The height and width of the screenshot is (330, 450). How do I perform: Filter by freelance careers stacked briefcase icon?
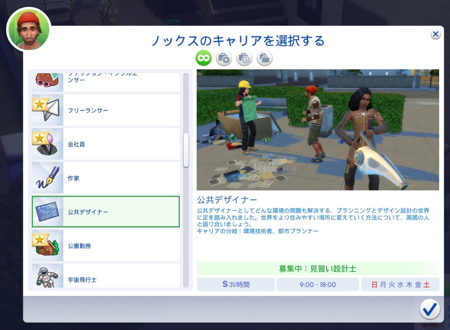point(264,58)
